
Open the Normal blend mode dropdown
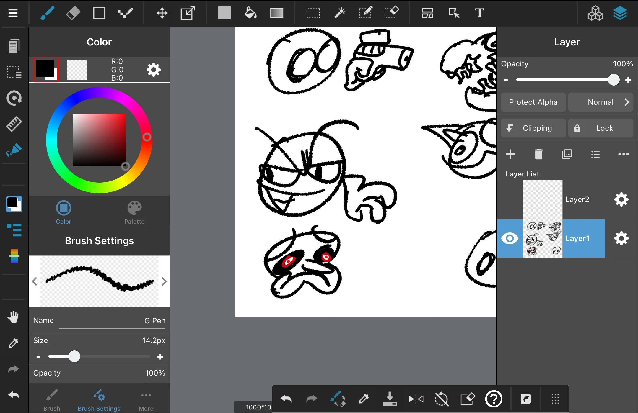(x=601, y=102)
